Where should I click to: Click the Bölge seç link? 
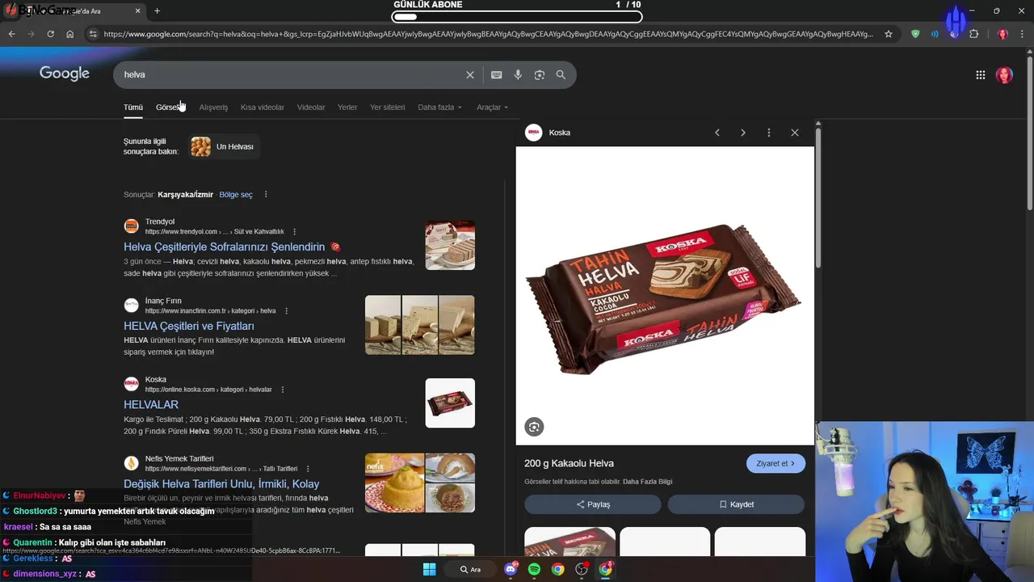[x=236, y=195]
